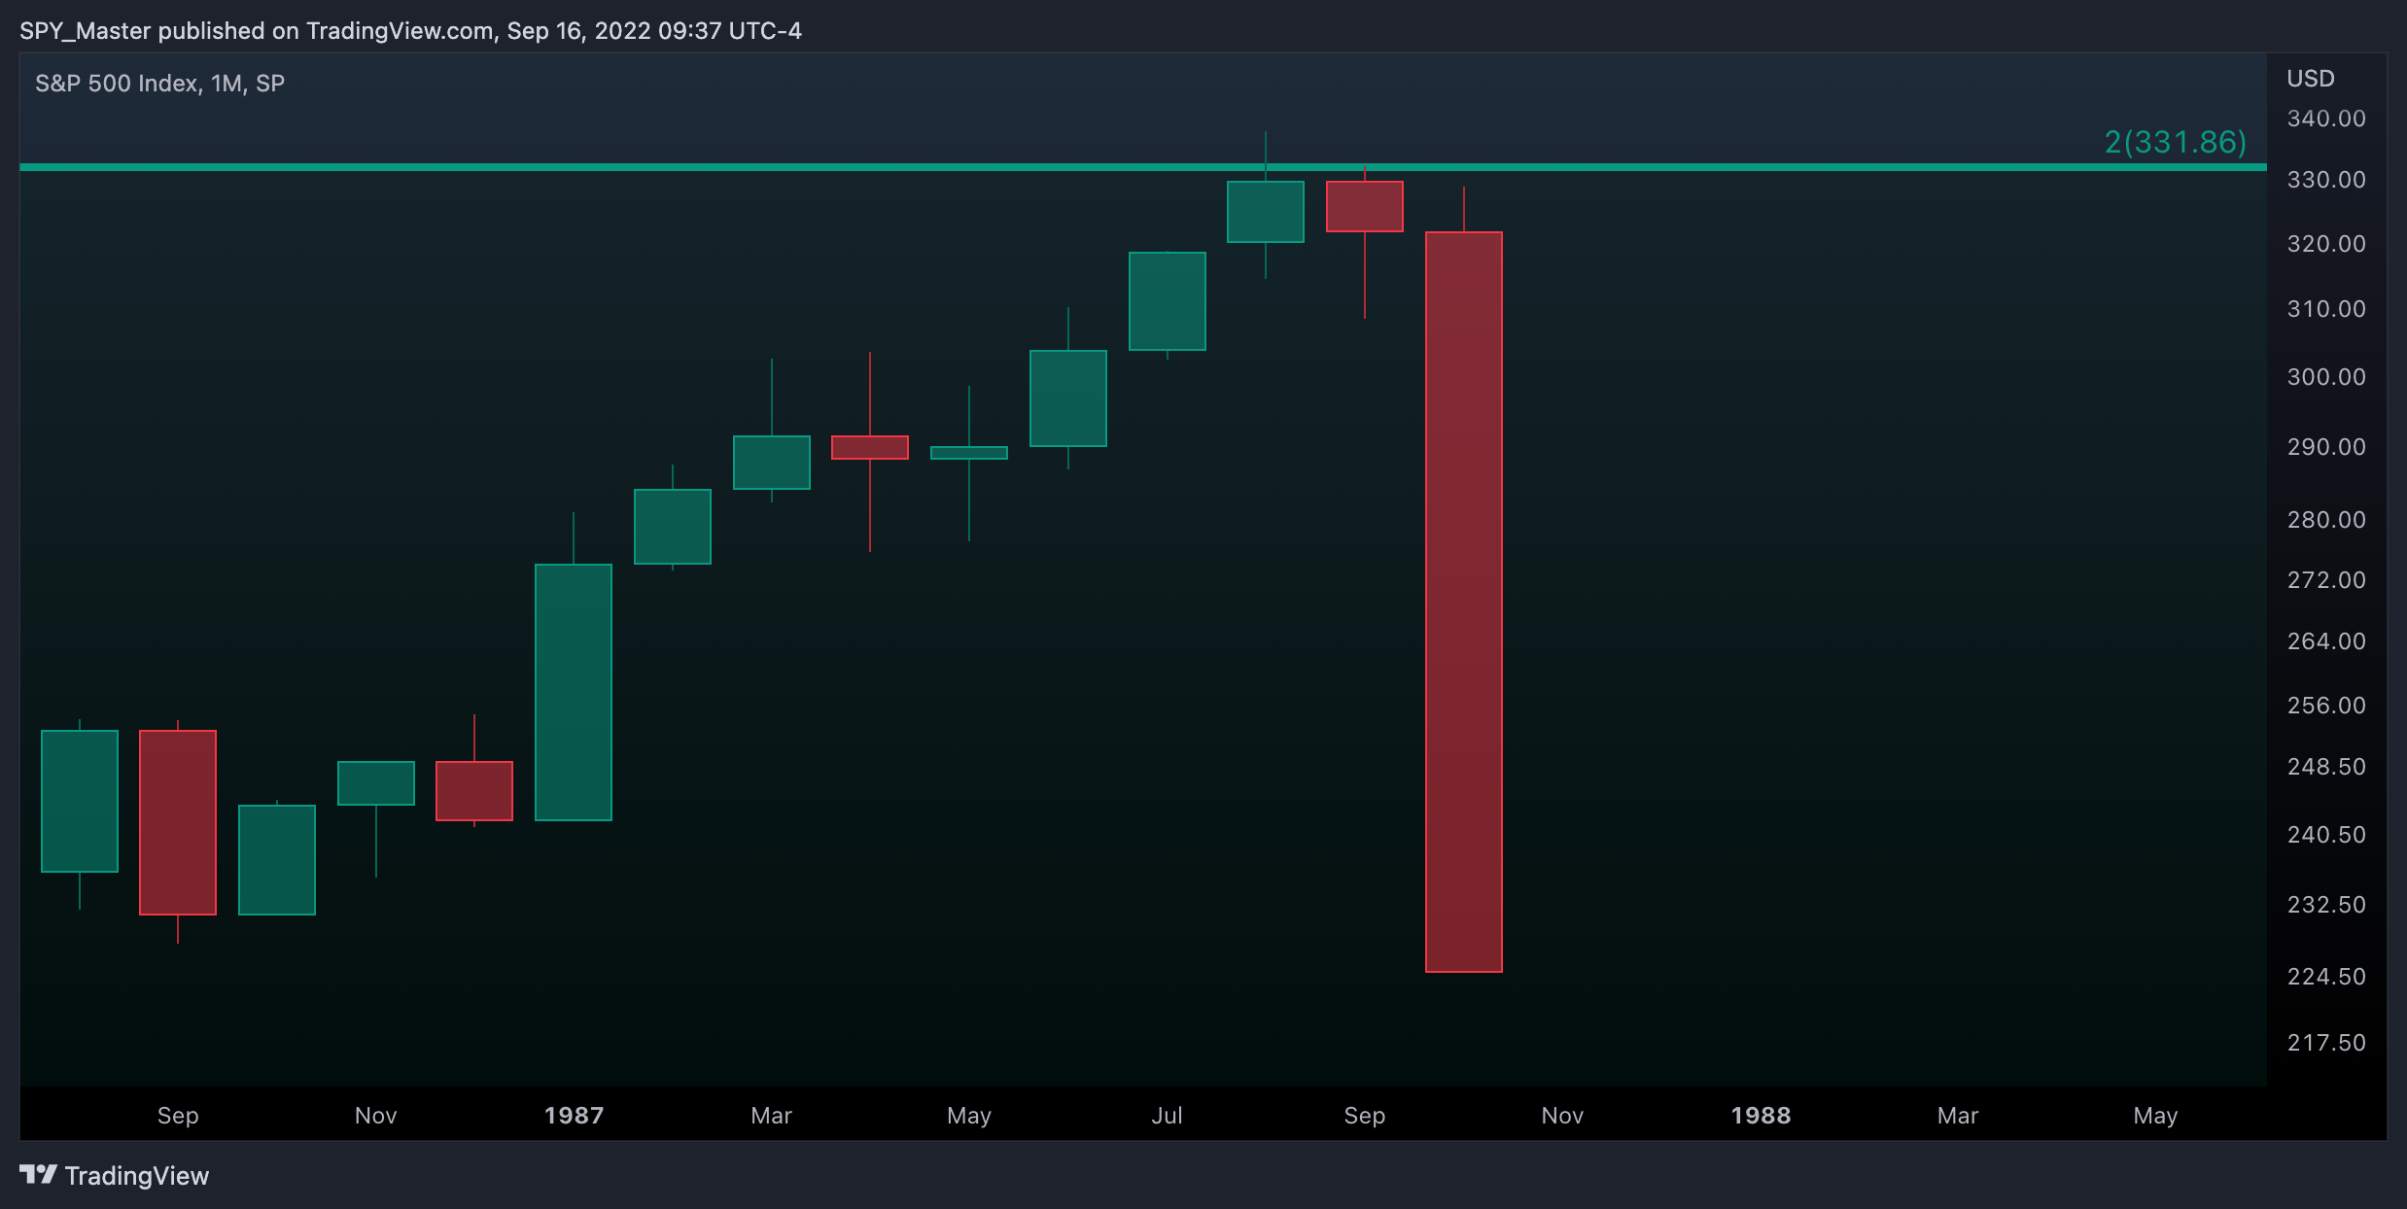Click the small green May 1987 candle
Image resolution: width=2407 pixels, height=1209 pixels.
968,453
